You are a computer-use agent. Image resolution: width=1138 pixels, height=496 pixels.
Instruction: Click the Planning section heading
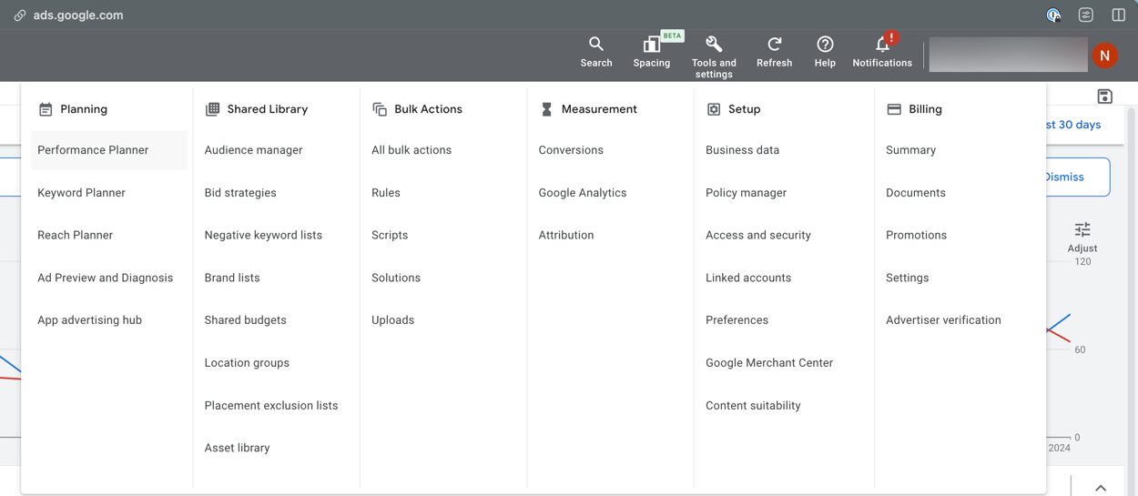(84, 109)
